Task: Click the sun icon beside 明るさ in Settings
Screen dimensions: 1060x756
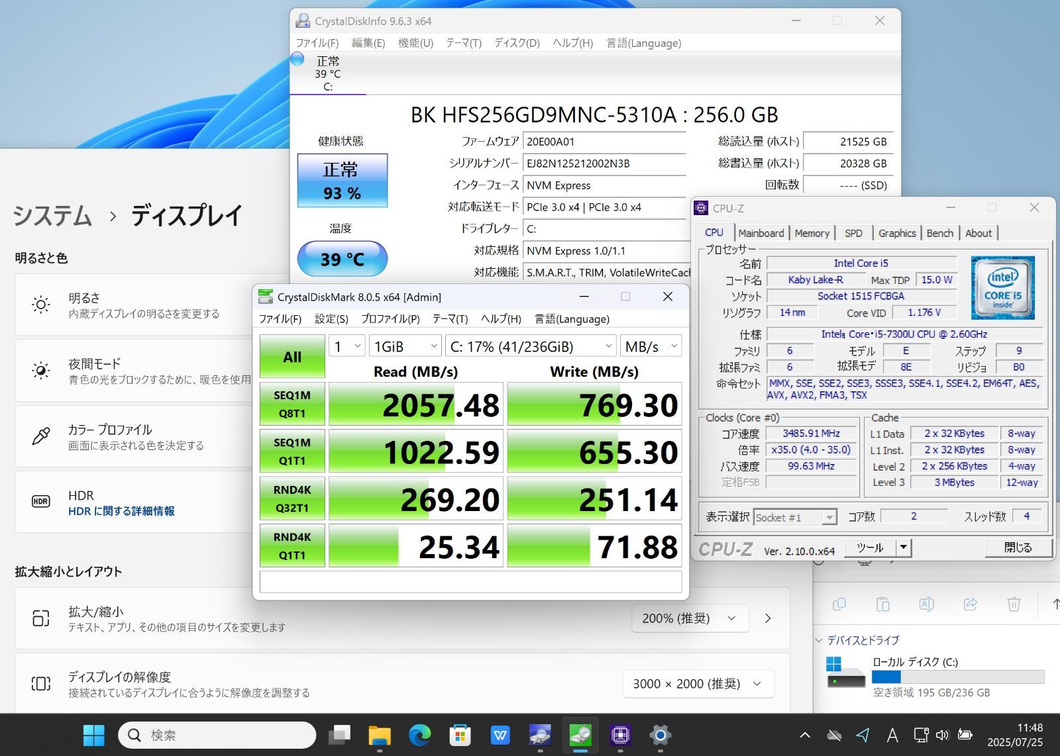Action: click(x=41, y=305)
